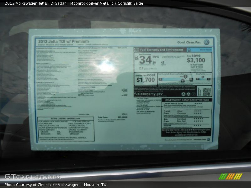This screenshot has height=188, width=251.
Task: Click the Volkswagen logo beside Good. Clean. Fun.
Action: [x=206, y=42]
